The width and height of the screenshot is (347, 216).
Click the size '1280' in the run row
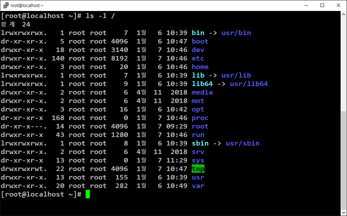click(119, 135)
